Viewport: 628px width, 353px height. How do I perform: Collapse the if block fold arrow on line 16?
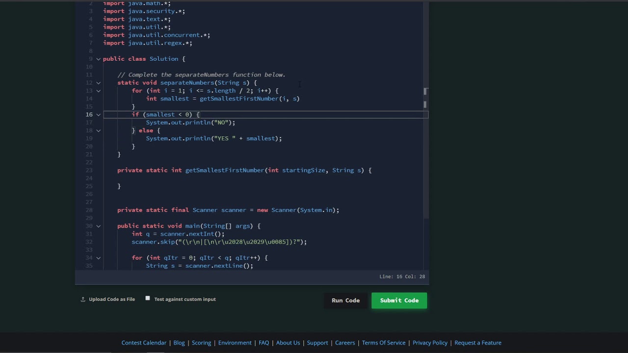point(98,115)
